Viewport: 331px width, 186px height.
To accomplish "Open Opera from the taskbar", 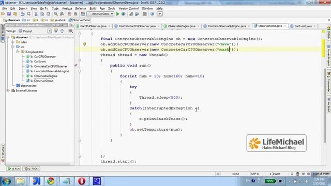I will coord(82,181).
